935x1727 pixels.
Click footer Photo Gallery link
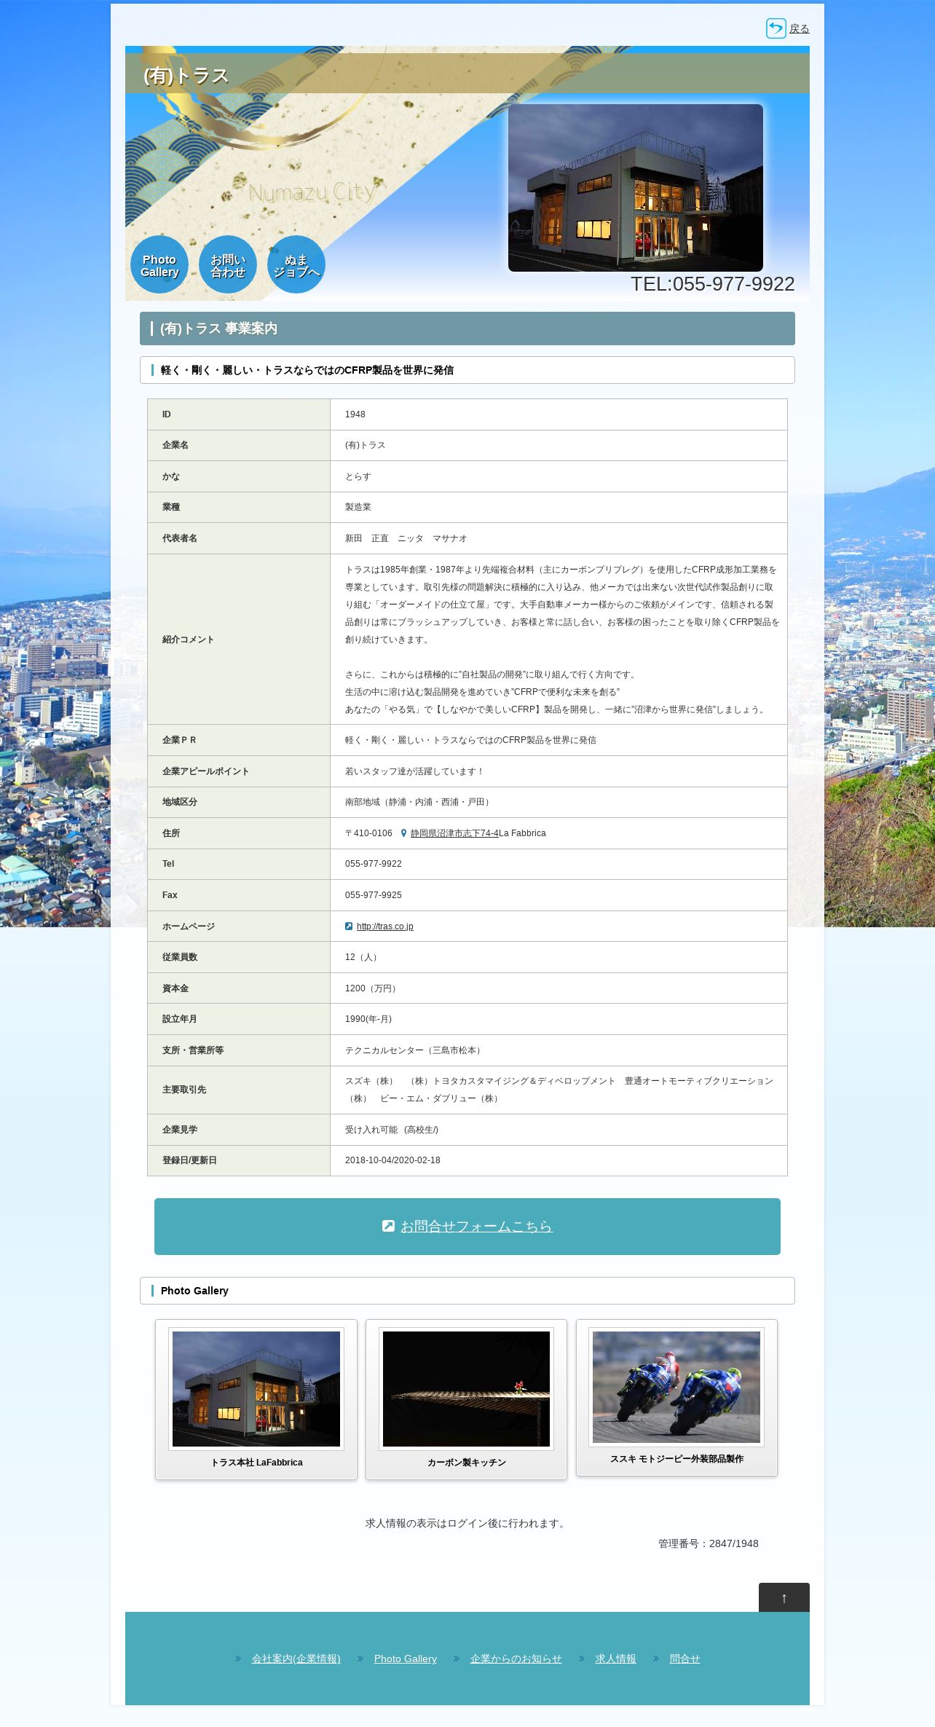406,1659
